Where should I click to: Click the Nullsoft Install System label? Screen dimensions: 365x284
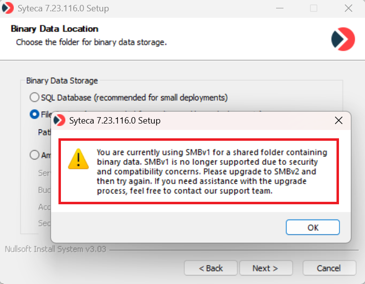55,249
